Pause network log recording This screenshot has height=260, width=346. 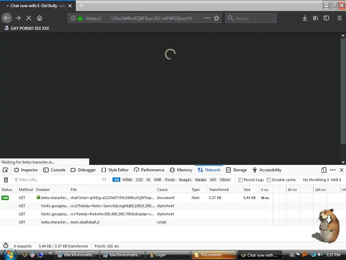tap(104, 179)
